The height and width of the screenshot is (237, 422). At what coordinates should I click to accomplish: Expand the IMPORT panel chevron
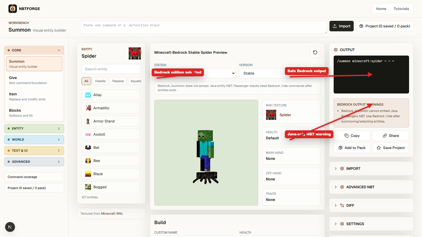(336, 169)
